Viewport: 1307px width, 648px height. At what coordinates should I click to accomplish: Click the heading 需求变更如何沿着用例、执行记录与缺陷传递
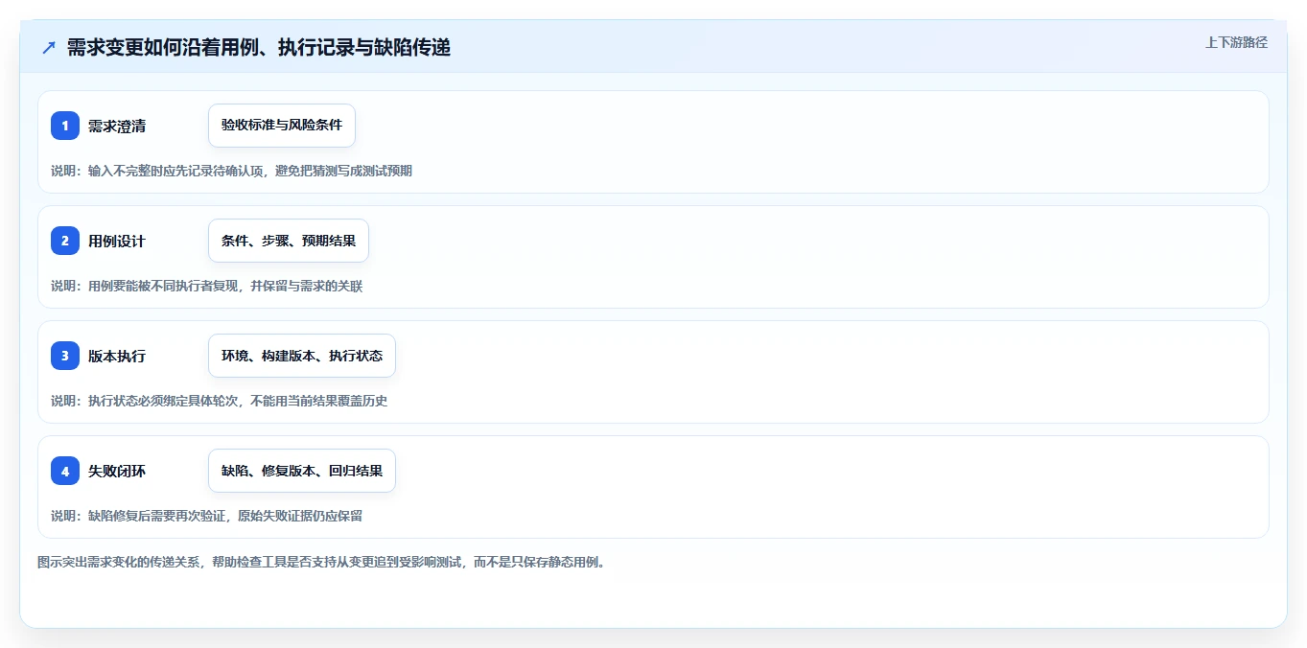pos(259,47)
